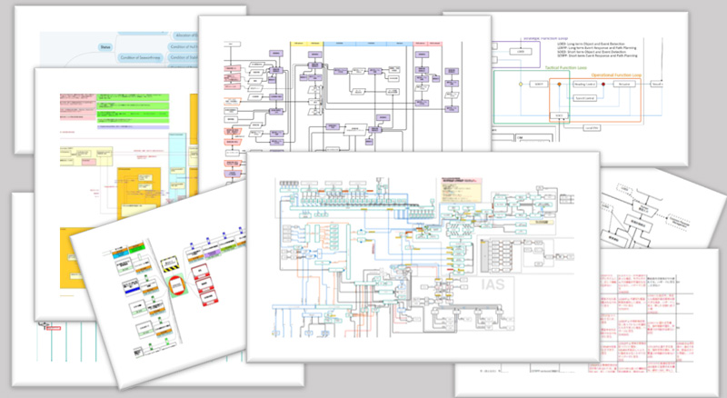The image size is (727, 398).
Task: Open the purple-block flowchart page
Action: 344,84
